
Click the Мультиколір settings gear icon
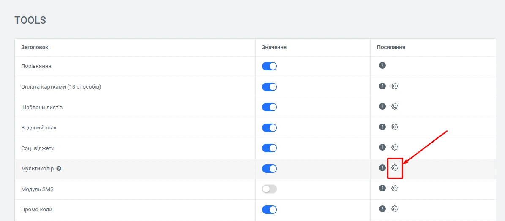pyautogui.click(x=395, y=168)
